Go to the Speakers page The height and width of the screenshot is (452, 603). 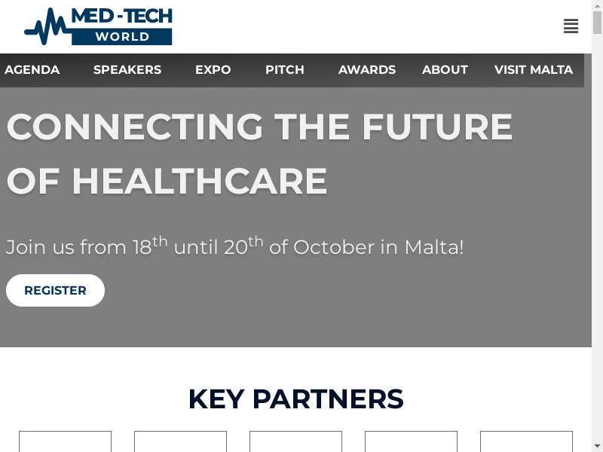point(127,69)
